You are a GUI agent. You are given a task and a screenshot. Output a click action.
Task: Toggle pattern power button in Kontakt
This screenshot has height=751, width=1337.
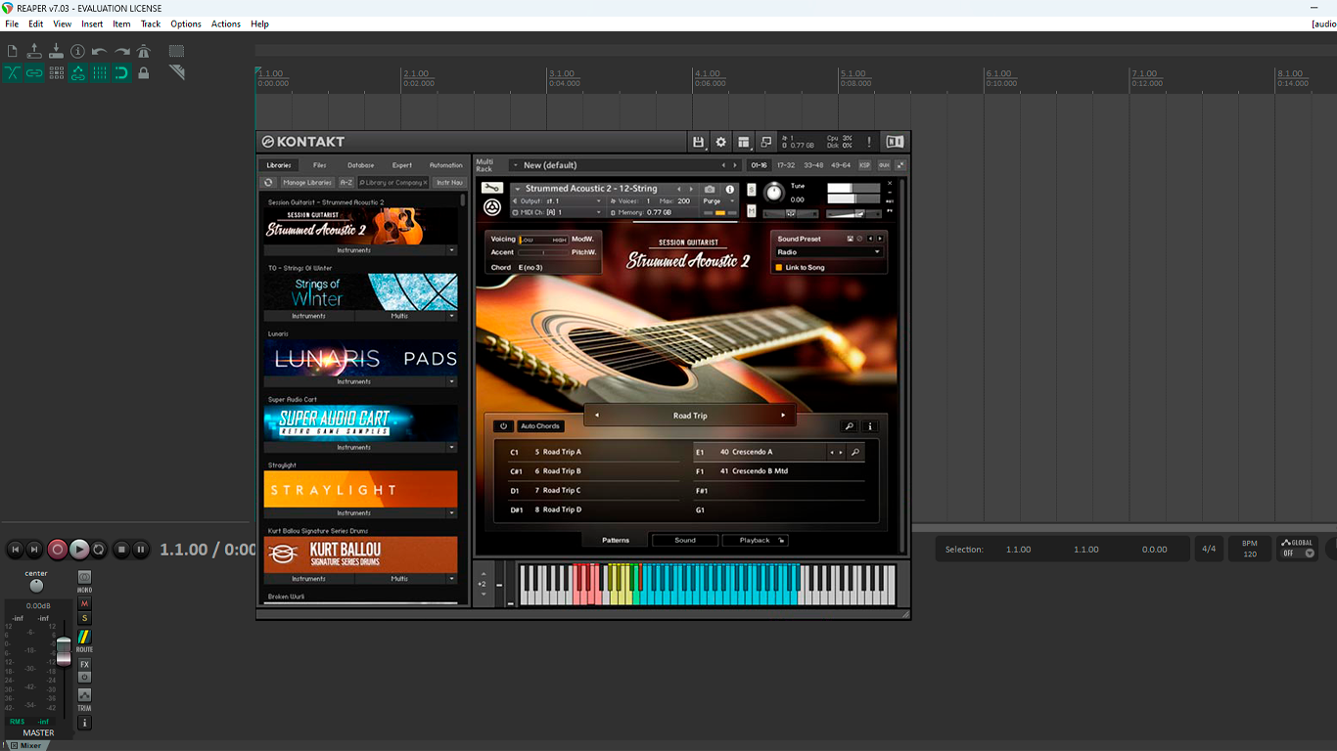tap(503, 426)
